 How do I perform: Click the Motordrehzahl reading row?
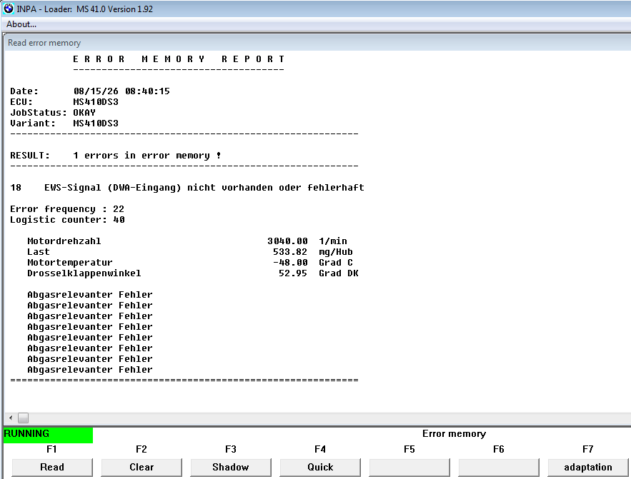pyautogui.click(x=187, y=241)
